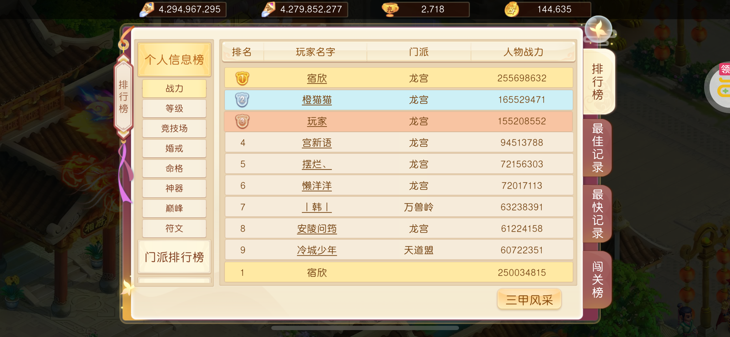Open the 婚戒 wedding ring ranking

(174, 148)
